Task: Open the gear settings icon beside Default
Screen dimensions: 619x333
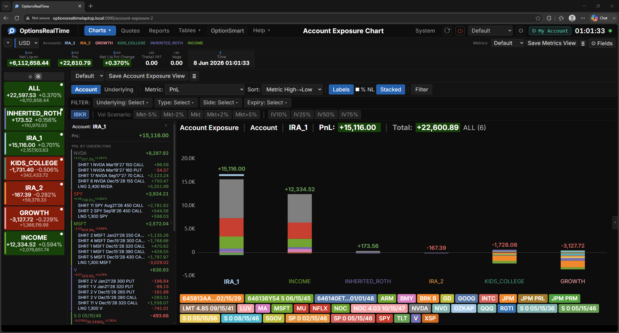Action: (x=520, y=31)
